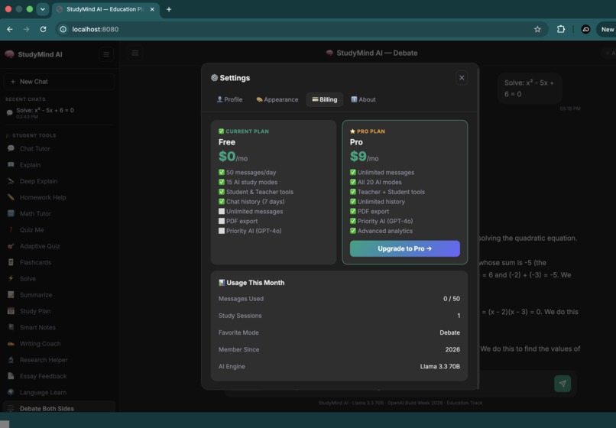616x428 pixels.
Task: Click the hamburger menu in chat header
Action: pos(135,53)
